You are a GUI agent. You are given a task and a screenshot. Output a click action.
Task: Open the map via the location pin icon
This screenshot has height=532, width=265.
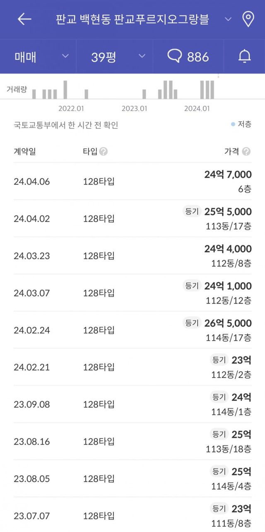248,19
